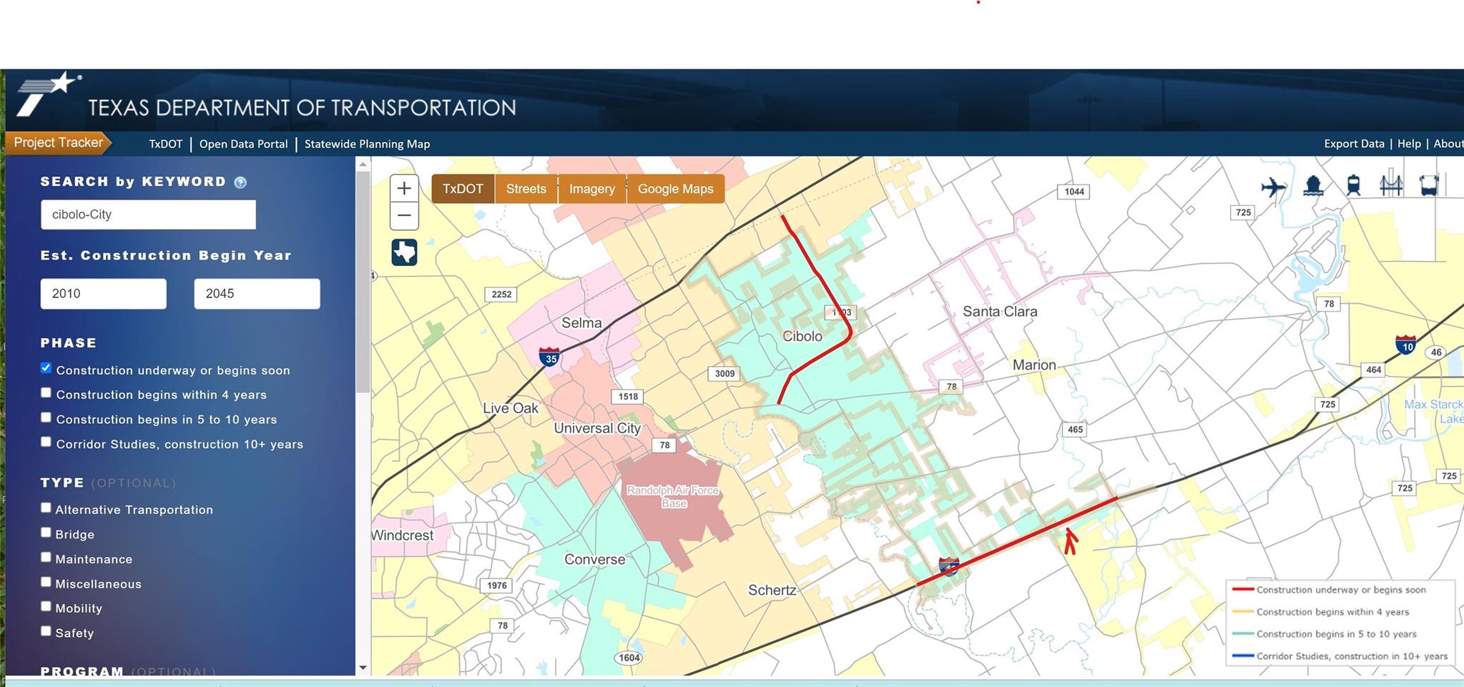Check Construction begins within 4 years
Viewport: 1464px width, 687px height.
tap(46, 392)
